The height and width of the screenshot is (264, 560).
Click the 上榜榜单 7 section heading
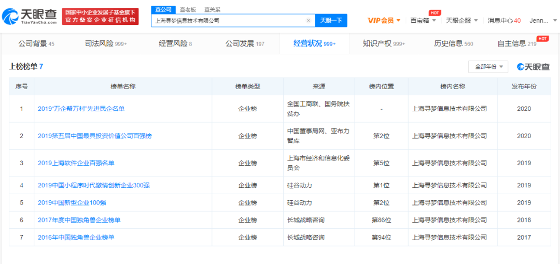(26, 66)
